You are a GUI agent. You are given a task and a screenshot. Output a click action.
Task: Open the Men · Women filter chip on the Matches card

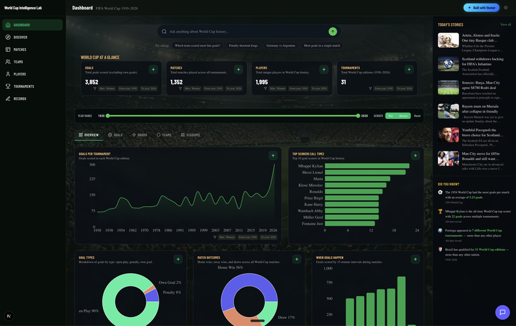192,88
